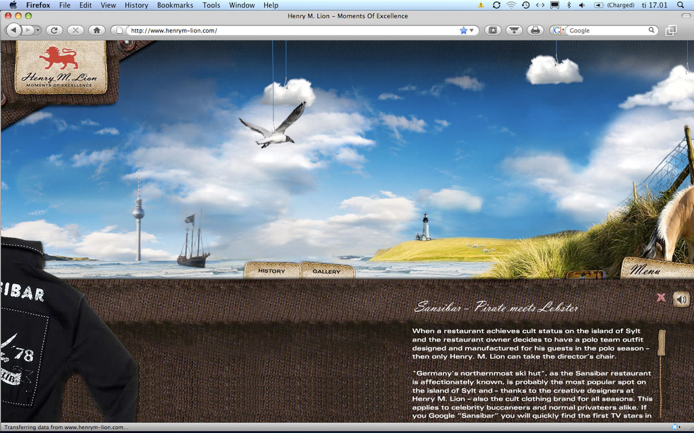Open the Apple menu
This screenshot has height=433, width=694.
pyautogui.click(x=13, y=5)
